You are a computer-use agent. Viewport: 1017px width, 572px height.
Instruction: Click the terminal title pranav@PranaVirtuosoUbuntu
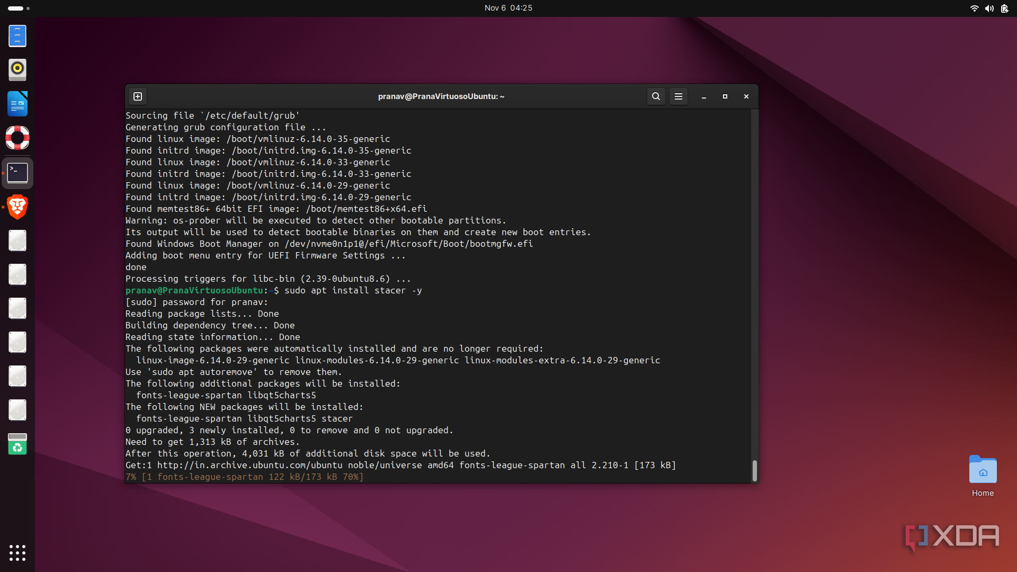441,96
